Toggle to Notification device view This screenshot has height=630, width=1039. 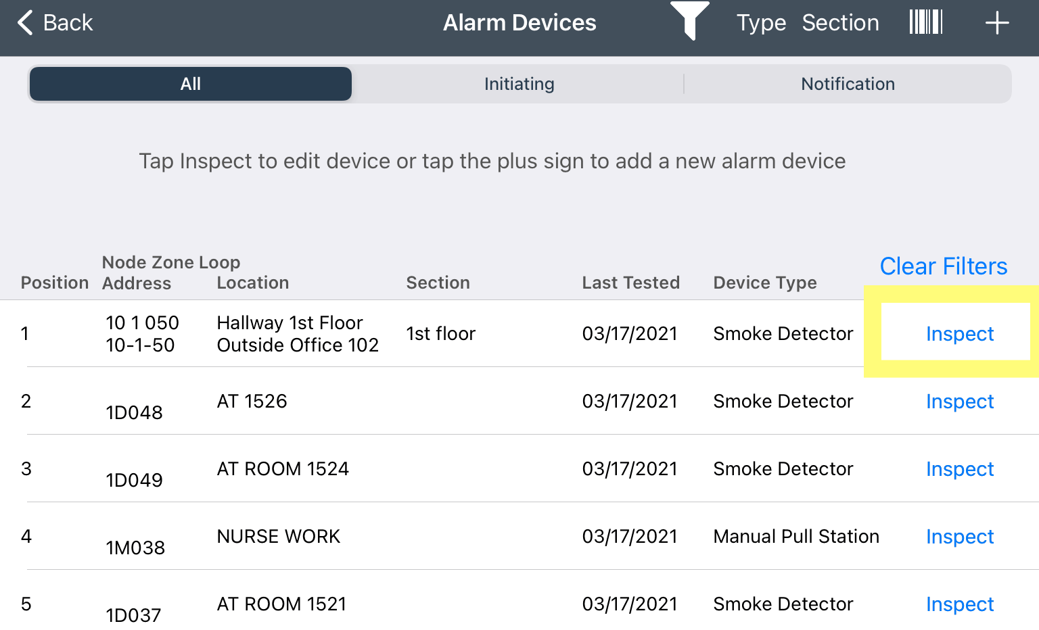[848, 83]
